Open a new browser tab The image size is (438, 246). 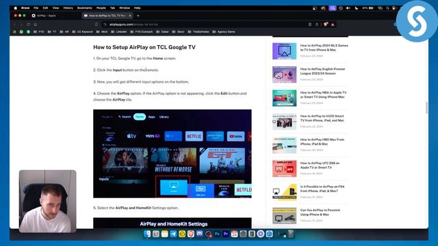coord(138,16)
